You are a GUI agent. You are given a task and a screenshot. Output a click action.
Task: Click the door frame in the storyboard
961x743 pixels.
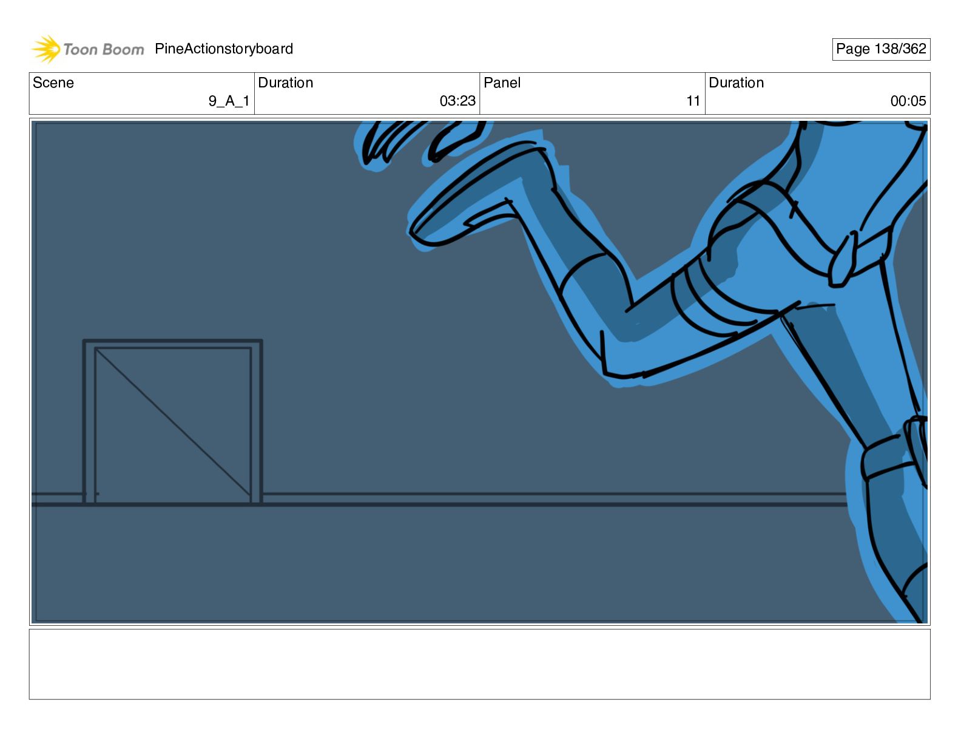coord(172,422)
